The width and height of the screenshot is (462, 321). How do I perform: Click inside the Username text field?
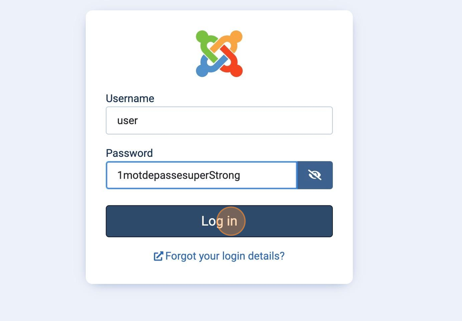[219, 120]
